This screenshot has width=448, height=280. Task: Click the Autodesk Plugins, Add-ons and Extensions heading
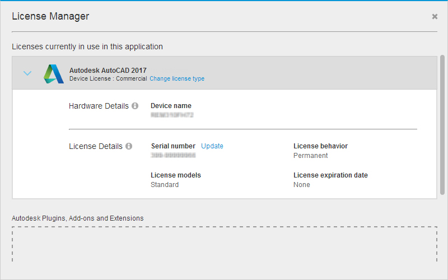tap(77, 218)
